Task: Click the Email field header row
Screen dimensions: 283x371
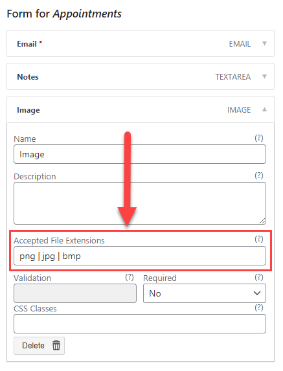Action: pos(141,43)
